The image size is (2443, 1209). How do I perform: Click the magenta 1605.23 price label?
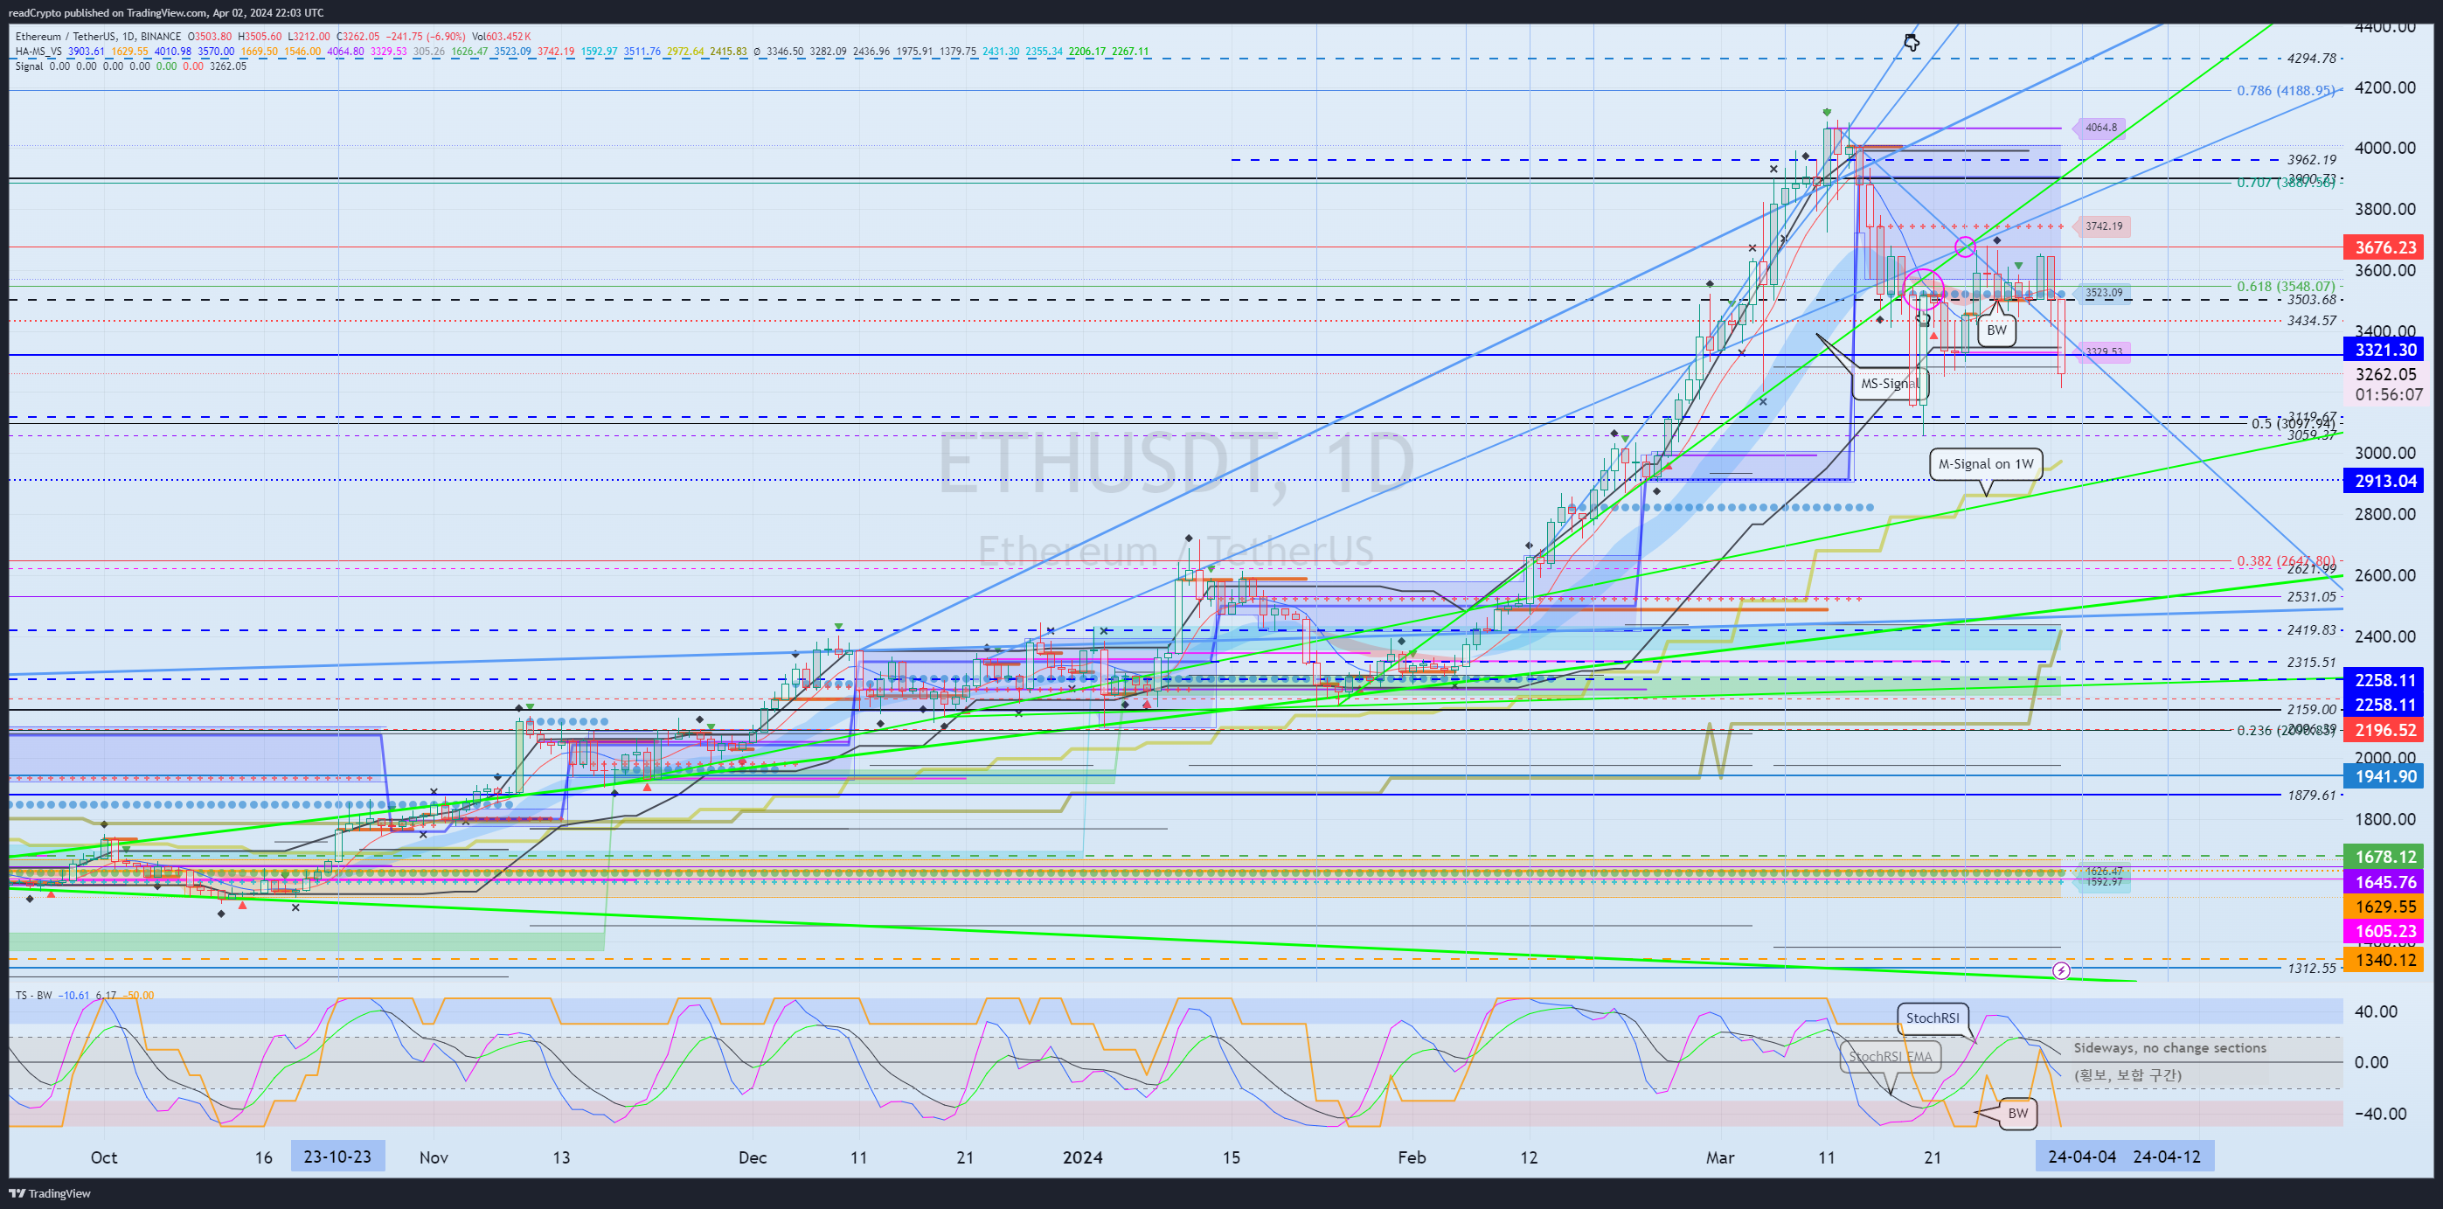(x=2385, y=932)
